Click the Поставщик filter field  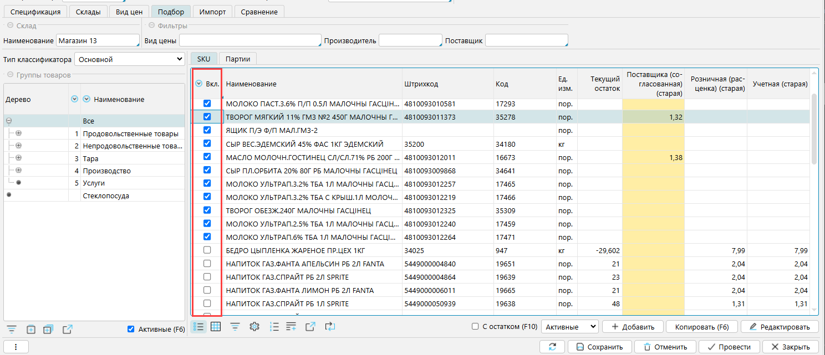527,40
